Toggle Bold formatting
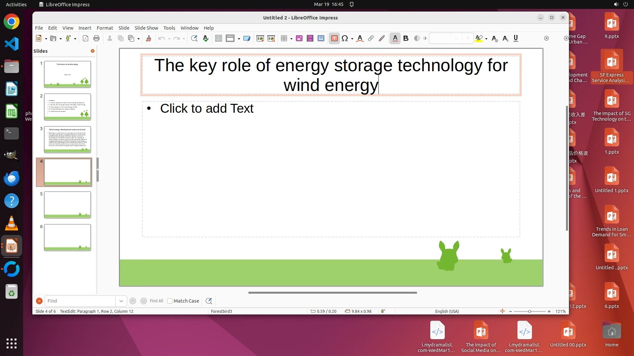The height and width of the screenshot is (356, 634). [x=406, y=39]
